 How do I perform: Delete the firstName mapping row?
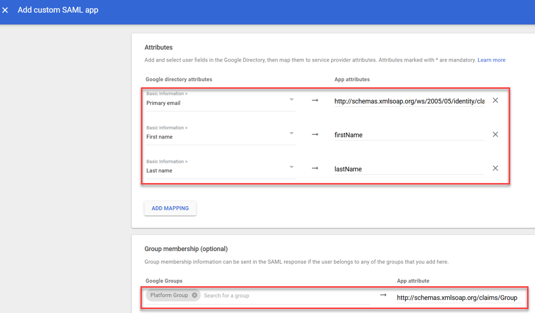[495, 134]
